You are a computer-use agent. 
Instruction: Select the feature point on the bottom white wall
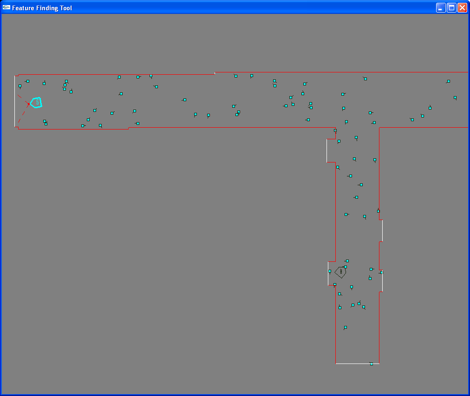click(x=372, y=364)
